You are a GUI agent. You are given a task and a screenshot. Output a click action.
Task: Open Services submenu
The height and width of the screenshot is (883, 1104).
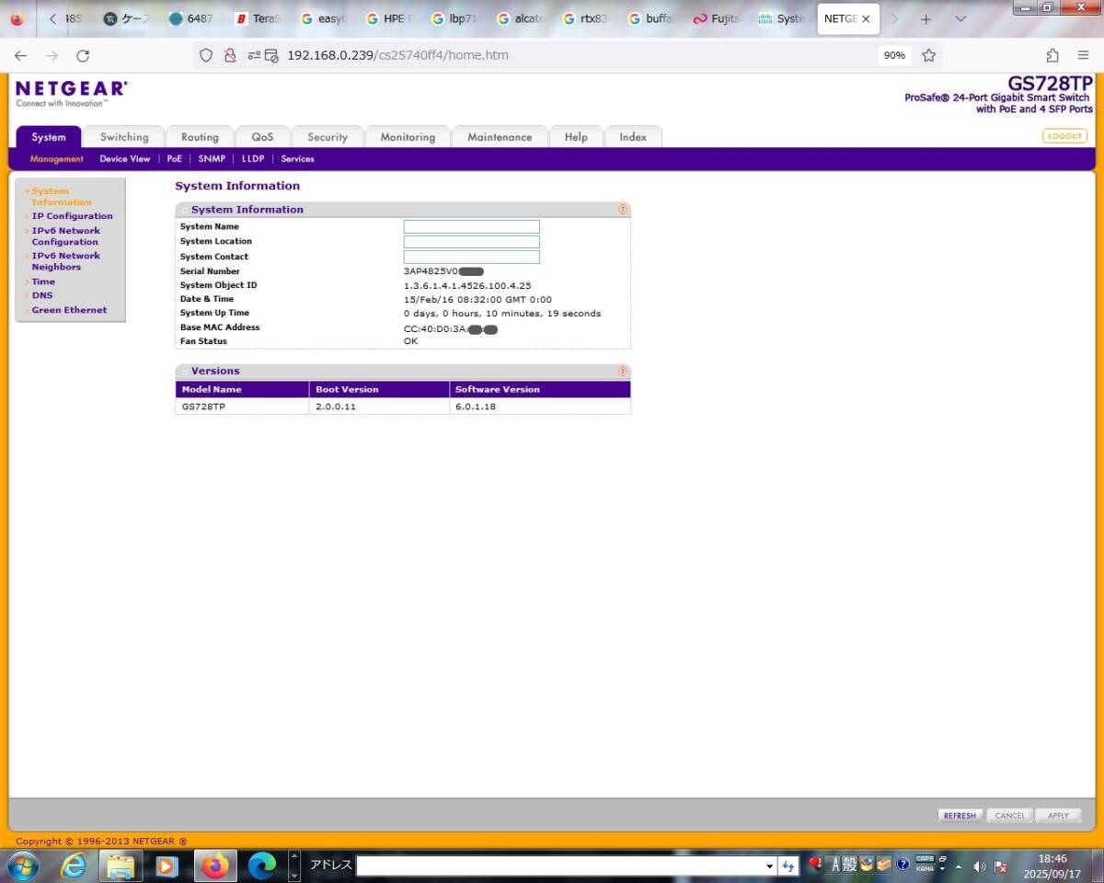tap(297, 159)
